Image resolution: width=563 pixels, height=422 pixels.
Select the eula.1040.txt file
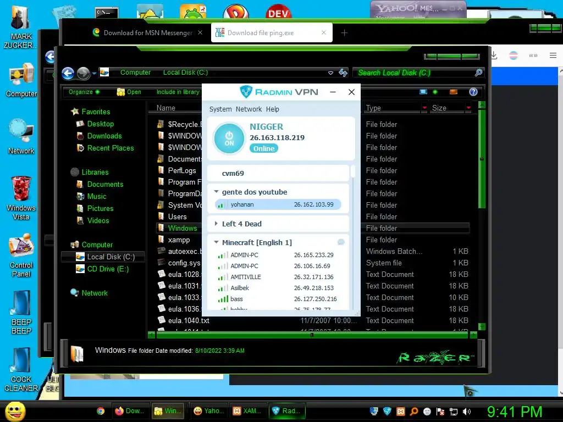tap(189, 320)
